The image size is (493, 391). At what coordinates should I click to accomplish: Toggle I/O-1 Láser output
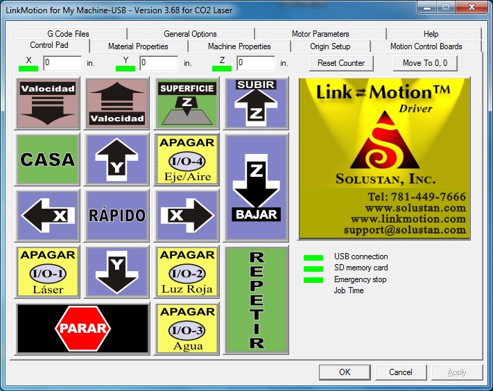[x=47, y=271]
